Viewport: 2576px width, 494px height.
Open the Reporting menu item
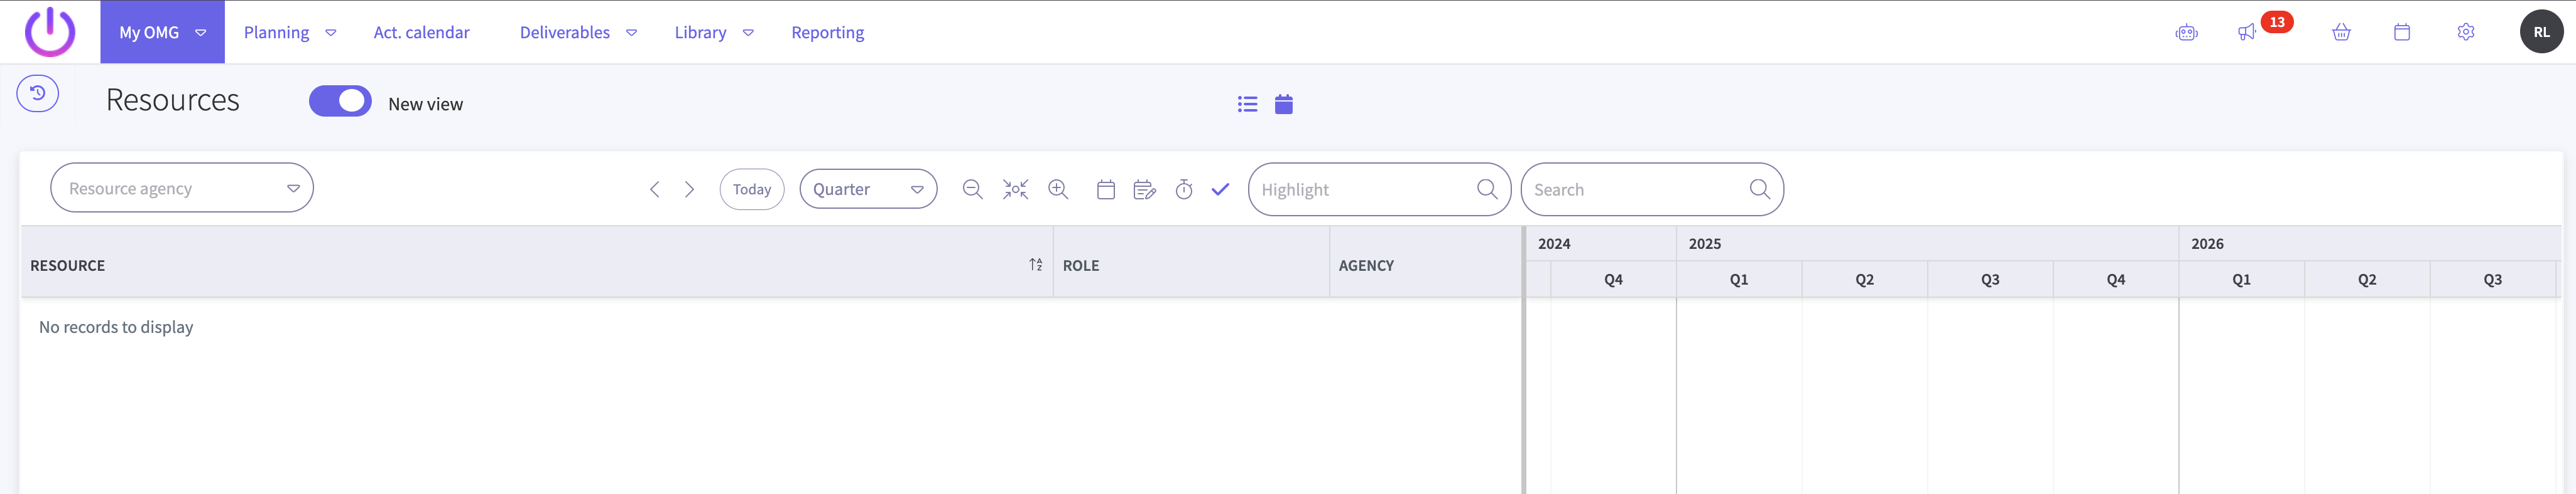(827, 33)
